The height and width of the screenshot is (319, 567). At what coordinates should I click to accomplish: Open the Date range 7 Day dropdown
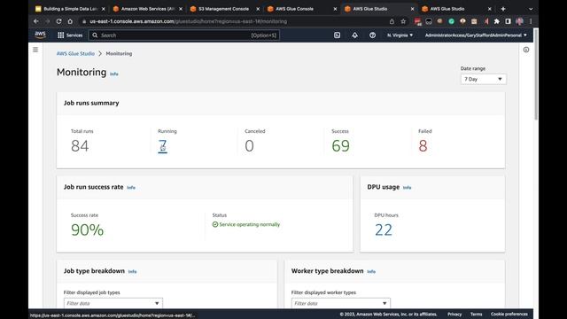(483, 79)
